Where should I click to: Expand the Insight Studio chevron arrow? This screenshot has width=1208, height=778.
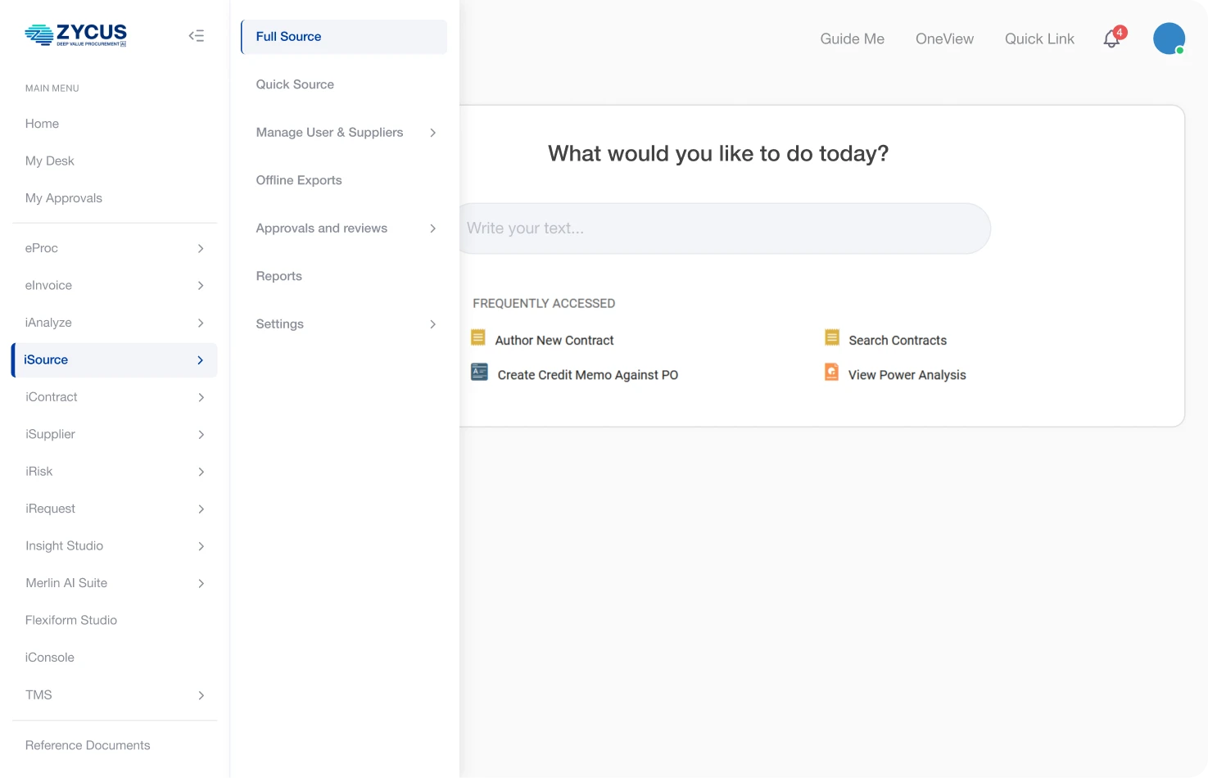tap(201, 546)
